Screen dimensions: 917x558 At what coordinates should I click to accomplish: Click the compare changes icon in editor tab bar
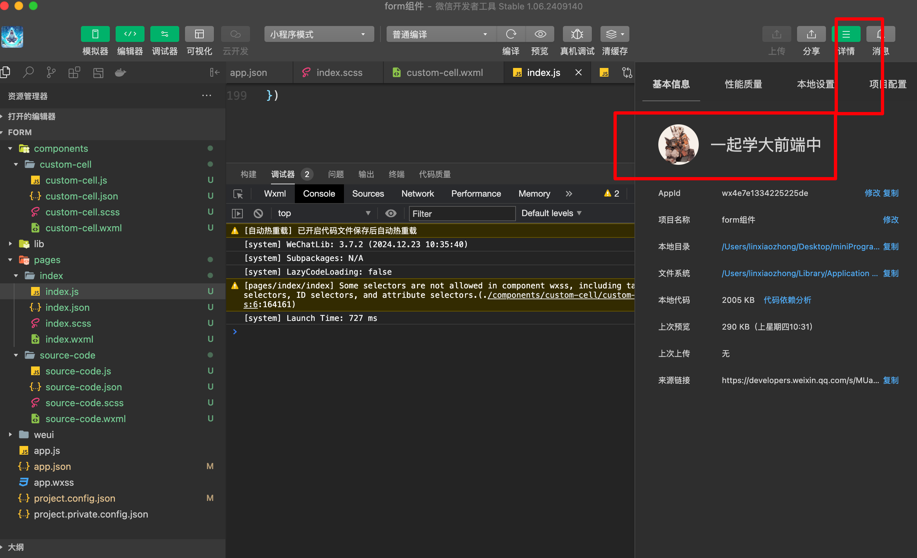click(627, 72)
